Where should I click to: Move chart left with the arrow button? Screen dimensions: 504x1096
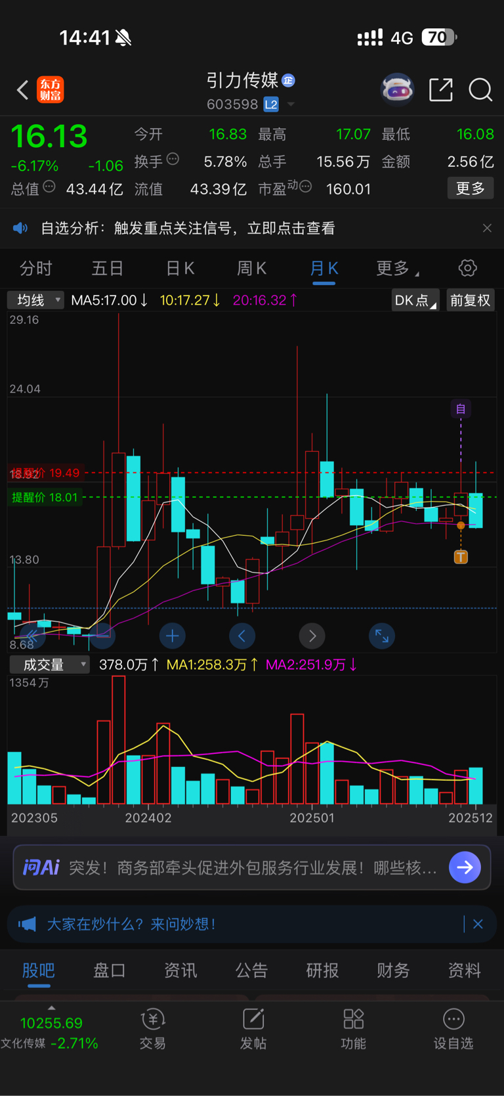242,636
